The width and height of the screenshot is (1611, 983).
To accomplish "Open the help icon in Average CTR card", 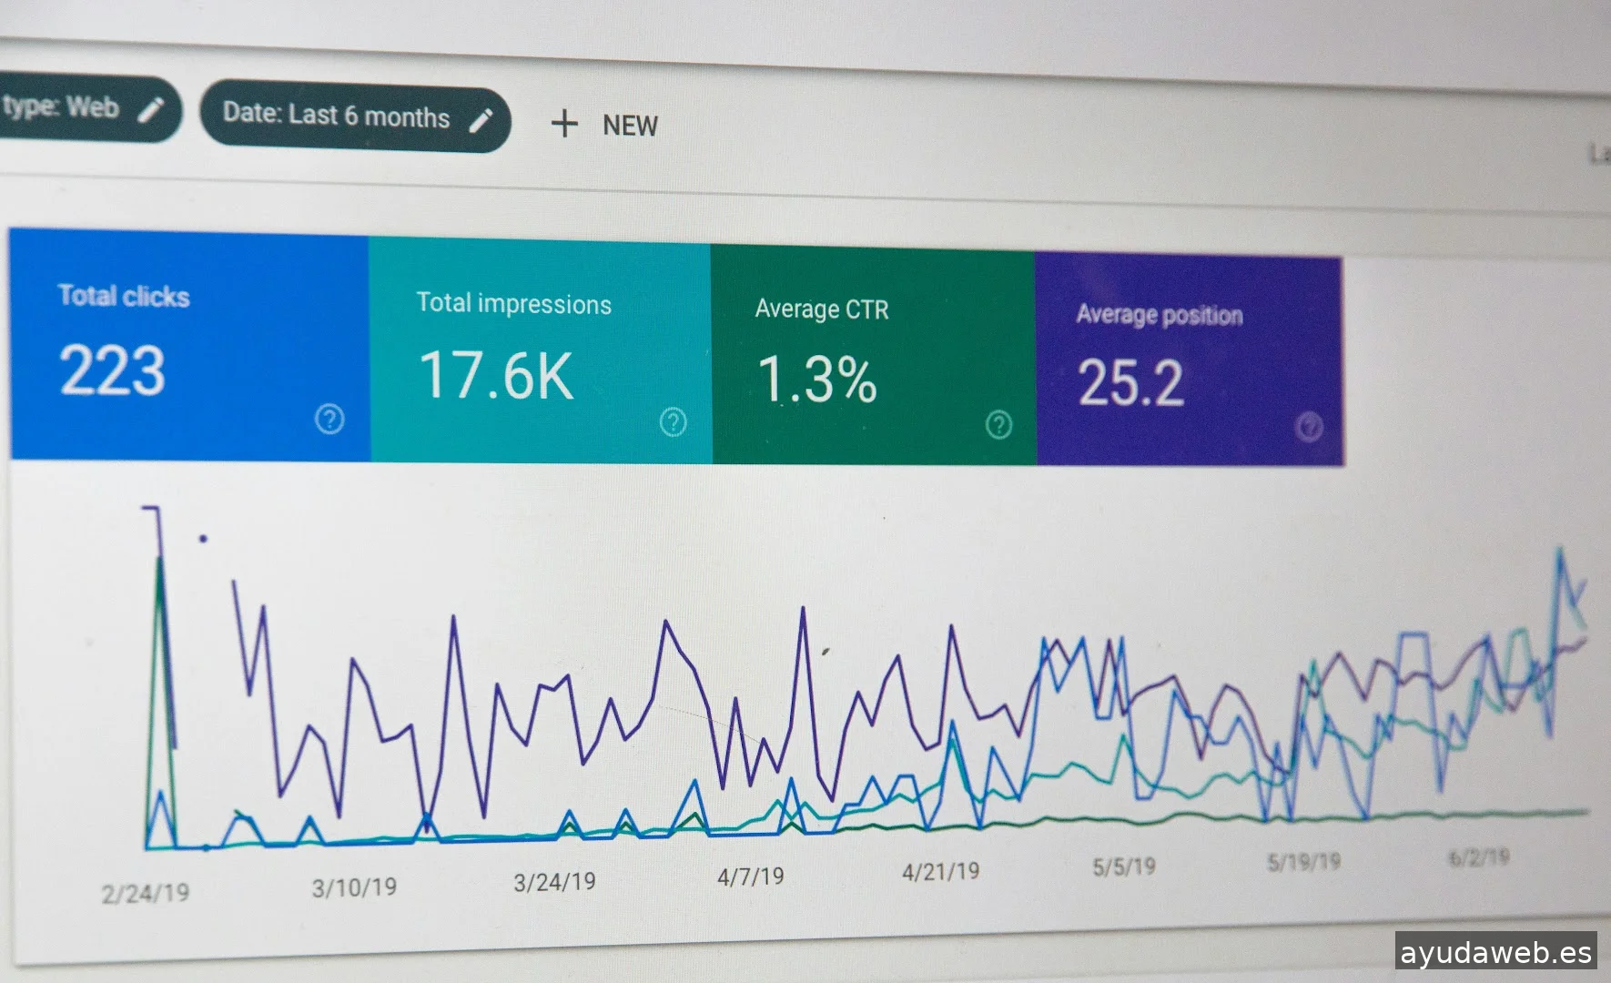I will tap(998, 425).
